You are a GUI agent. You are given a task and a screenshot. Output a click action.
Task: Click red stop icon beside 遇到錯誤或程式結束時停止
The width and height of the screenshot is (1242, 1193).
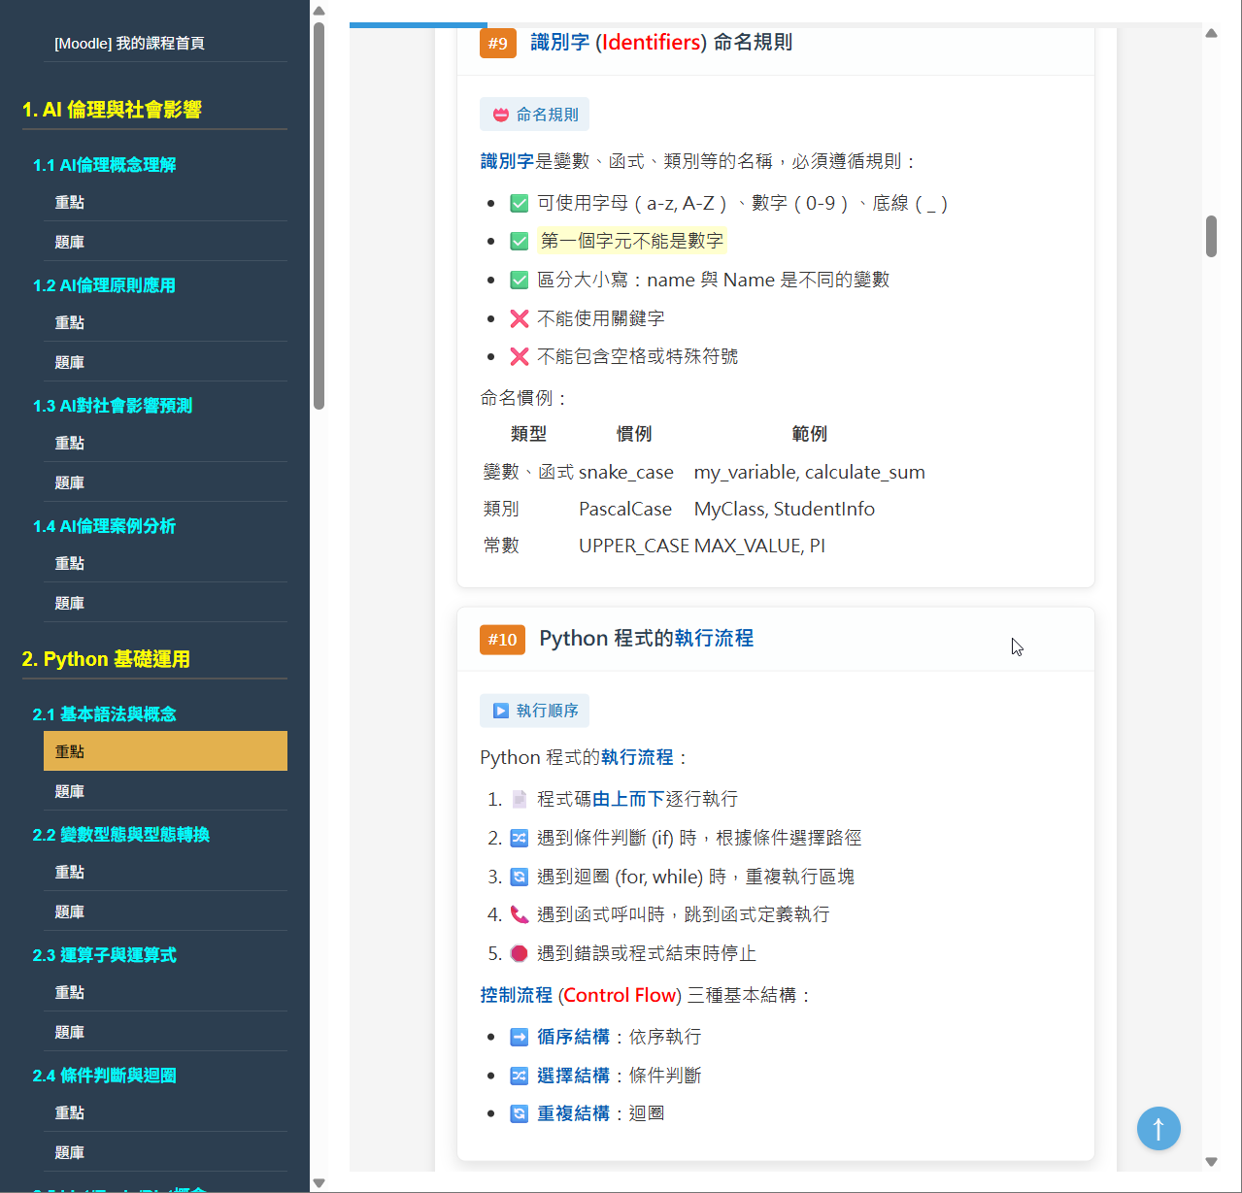520,953
